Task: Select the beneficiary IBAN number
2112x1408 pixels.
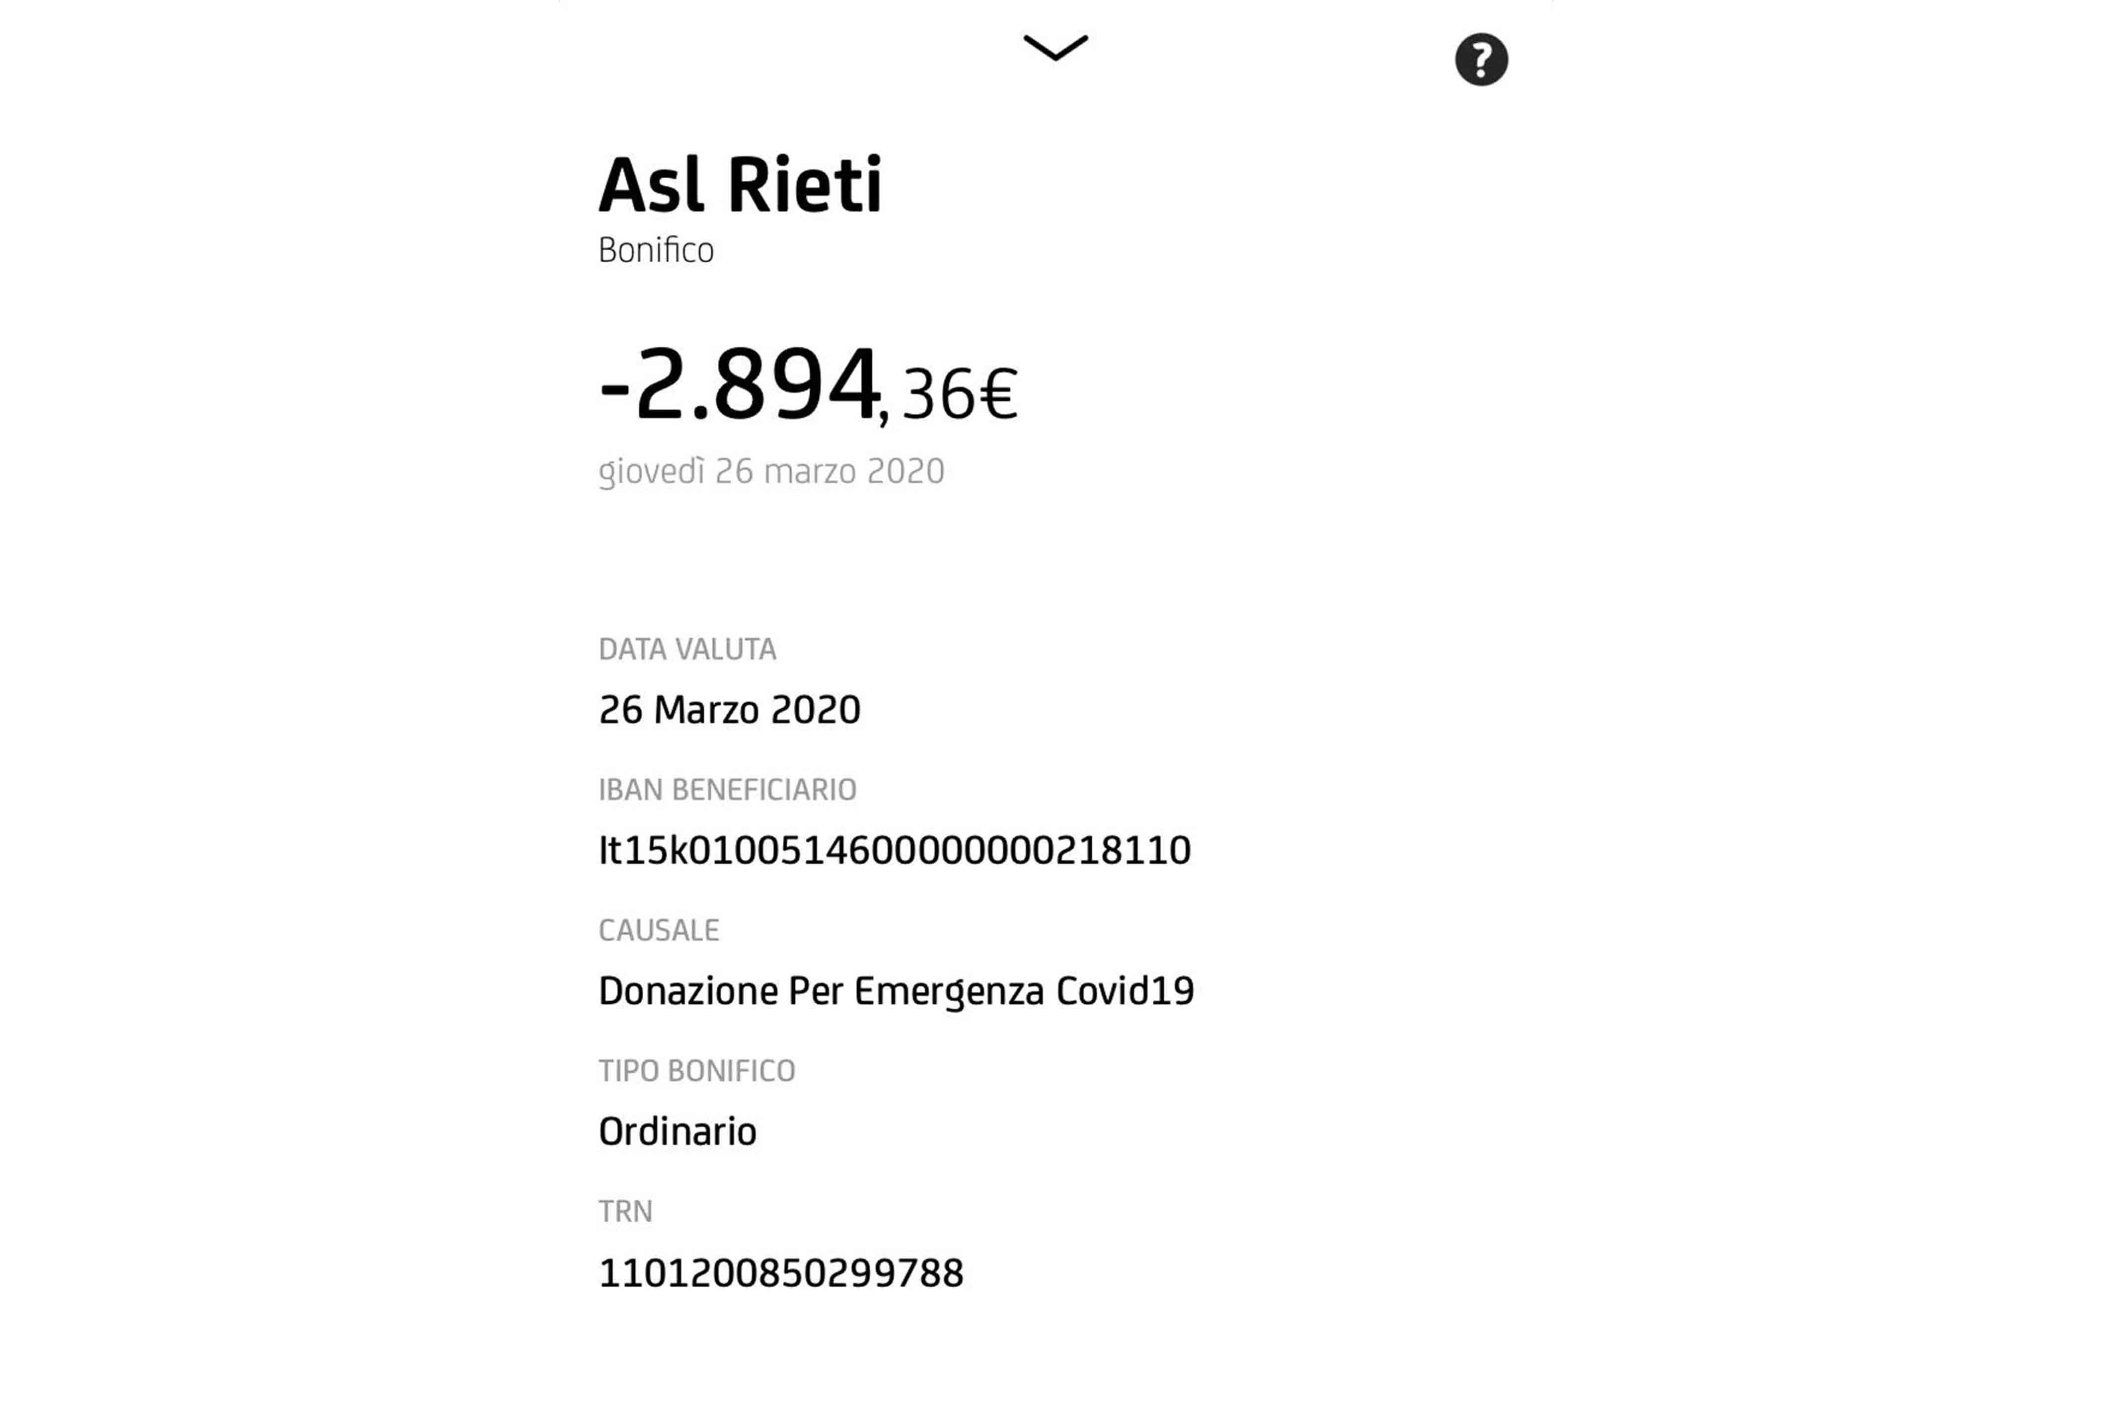Action: (x=895, y=850)
